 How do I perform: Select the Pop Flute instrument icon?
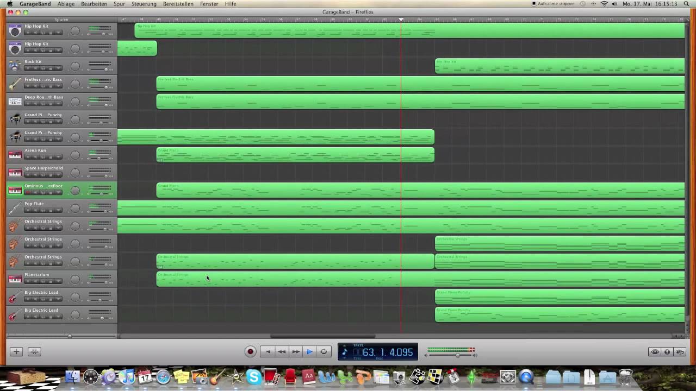pyautogui.click(x=15, y=208)
